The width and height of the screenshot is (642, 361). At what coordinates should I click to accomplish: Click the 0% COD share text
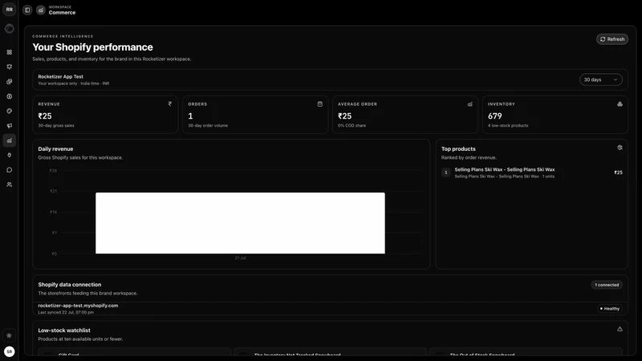tap(351, 126)
